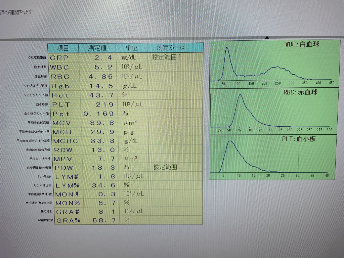This screenshot has height=258, width=344.
Task: Select the MCH item cell
Action: (67, 132)
